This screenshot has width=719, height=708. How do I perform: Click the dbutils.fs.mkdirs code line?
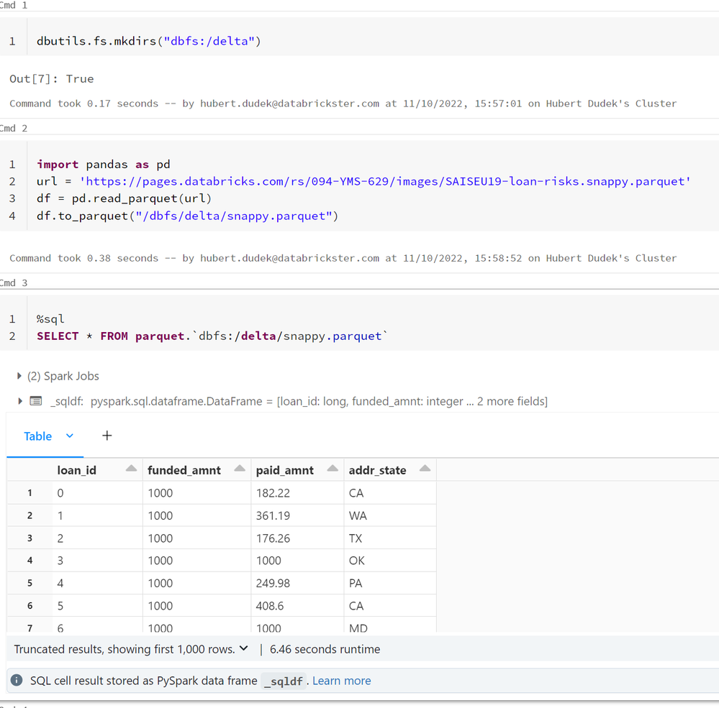pos(149,41)
